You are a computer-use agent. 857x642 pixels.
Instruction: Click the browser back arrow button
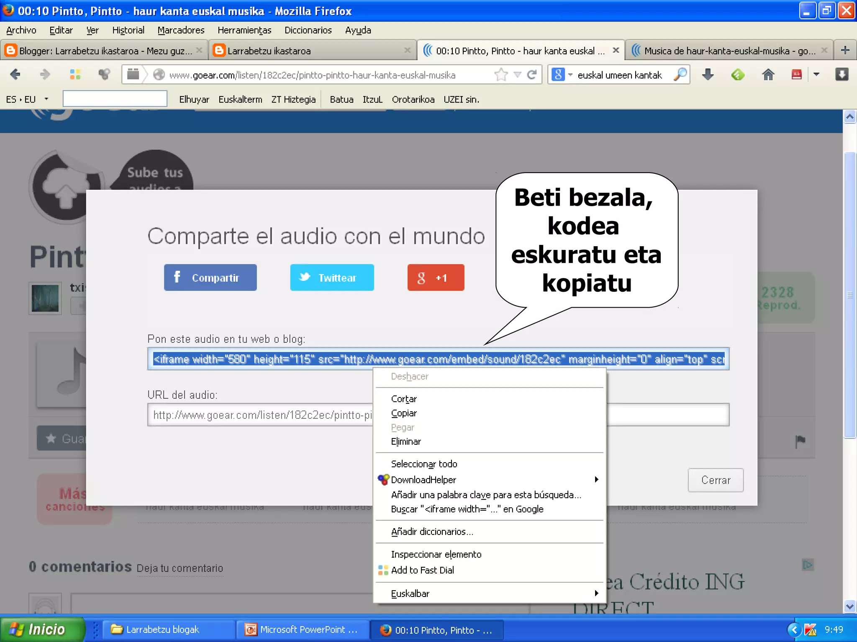coord(15,75)
